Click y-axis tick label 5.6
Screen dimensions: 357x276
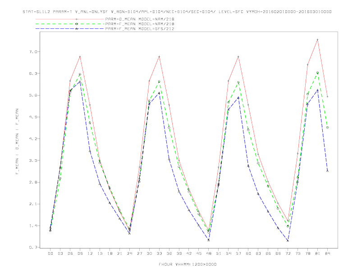point(33,95)
